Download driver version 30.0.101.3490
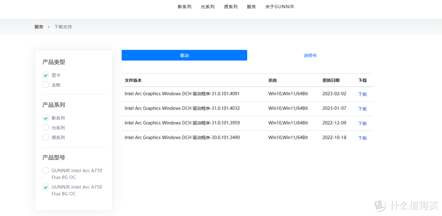 [x=363, y=138]
